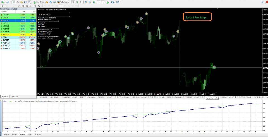Select the XAUUSD row in Market Watch
268x137 pixels.
tap(18, 34)
